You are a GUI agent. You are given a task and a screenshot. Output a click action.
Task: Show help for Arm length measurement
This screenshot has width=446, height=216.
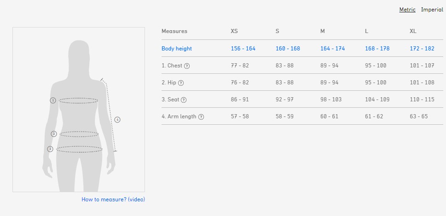click(x=201, y=117)
